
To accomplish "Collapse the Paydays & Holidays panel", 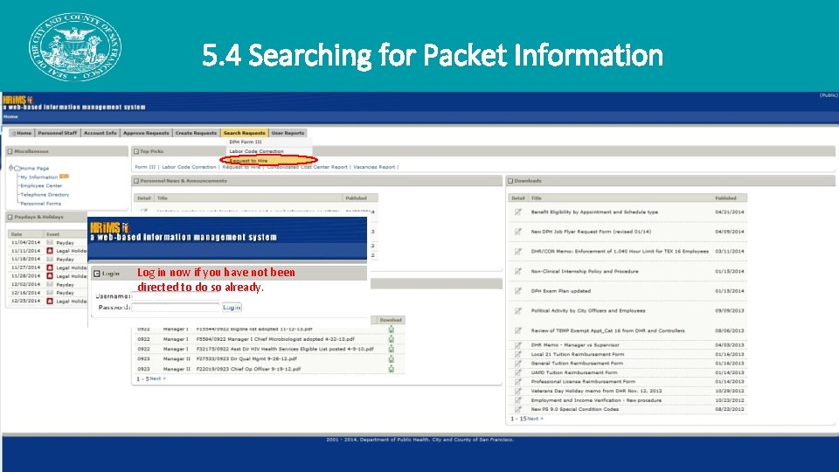I will pos(10,218).
